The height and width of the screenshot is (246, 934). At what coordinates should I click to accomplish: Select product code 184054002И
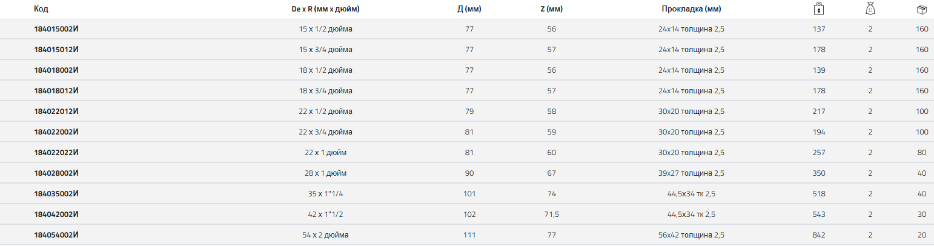(x=56, y=234)
